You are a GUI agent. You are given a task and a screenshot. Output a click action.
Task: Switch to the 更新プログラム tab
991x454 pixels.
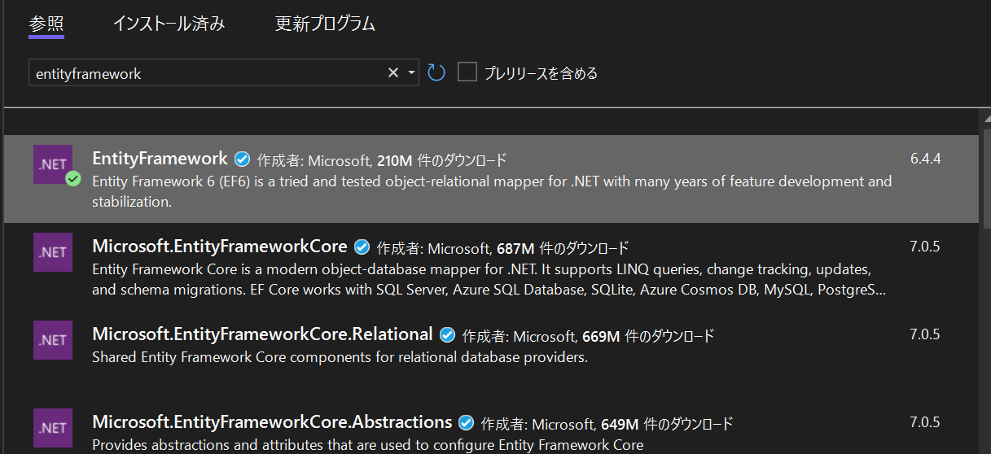(x=325, y=24)
